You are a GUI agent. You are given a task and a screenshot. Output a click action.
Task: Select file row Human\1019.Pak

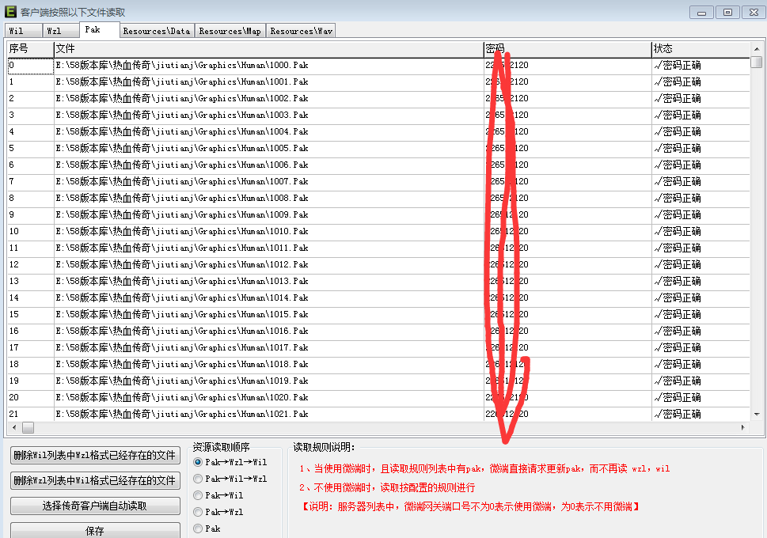378,381
